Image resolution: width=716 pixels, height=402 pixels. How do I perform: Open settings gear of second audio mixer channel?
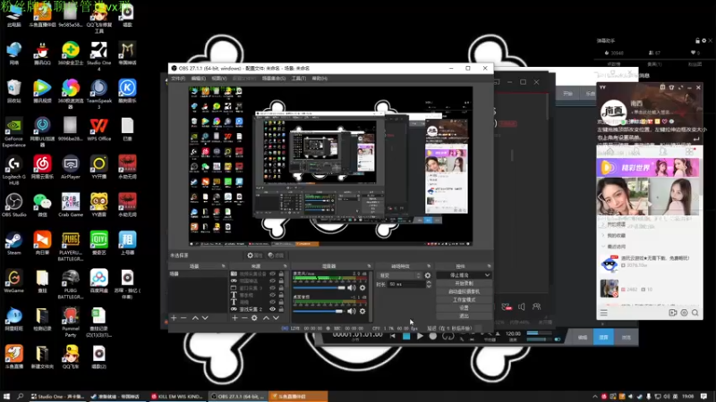point(362,311)
